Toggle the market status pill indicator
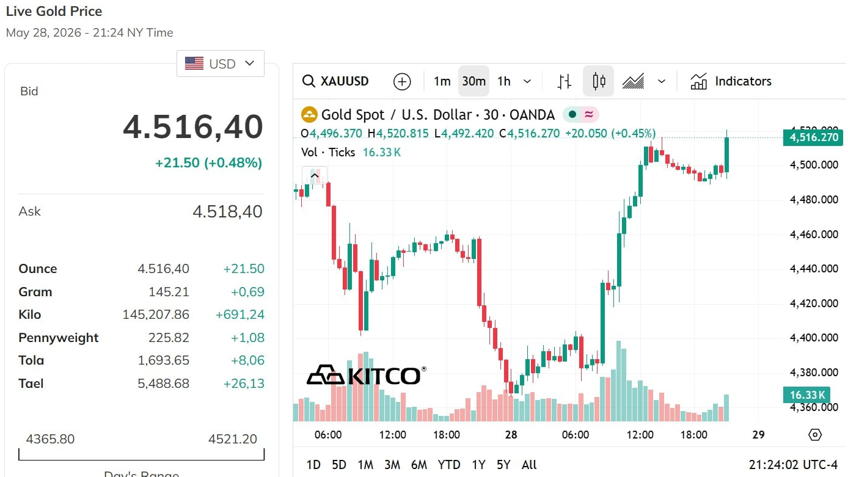Viewport: 848px width, 477px height. tap(580, 115)
